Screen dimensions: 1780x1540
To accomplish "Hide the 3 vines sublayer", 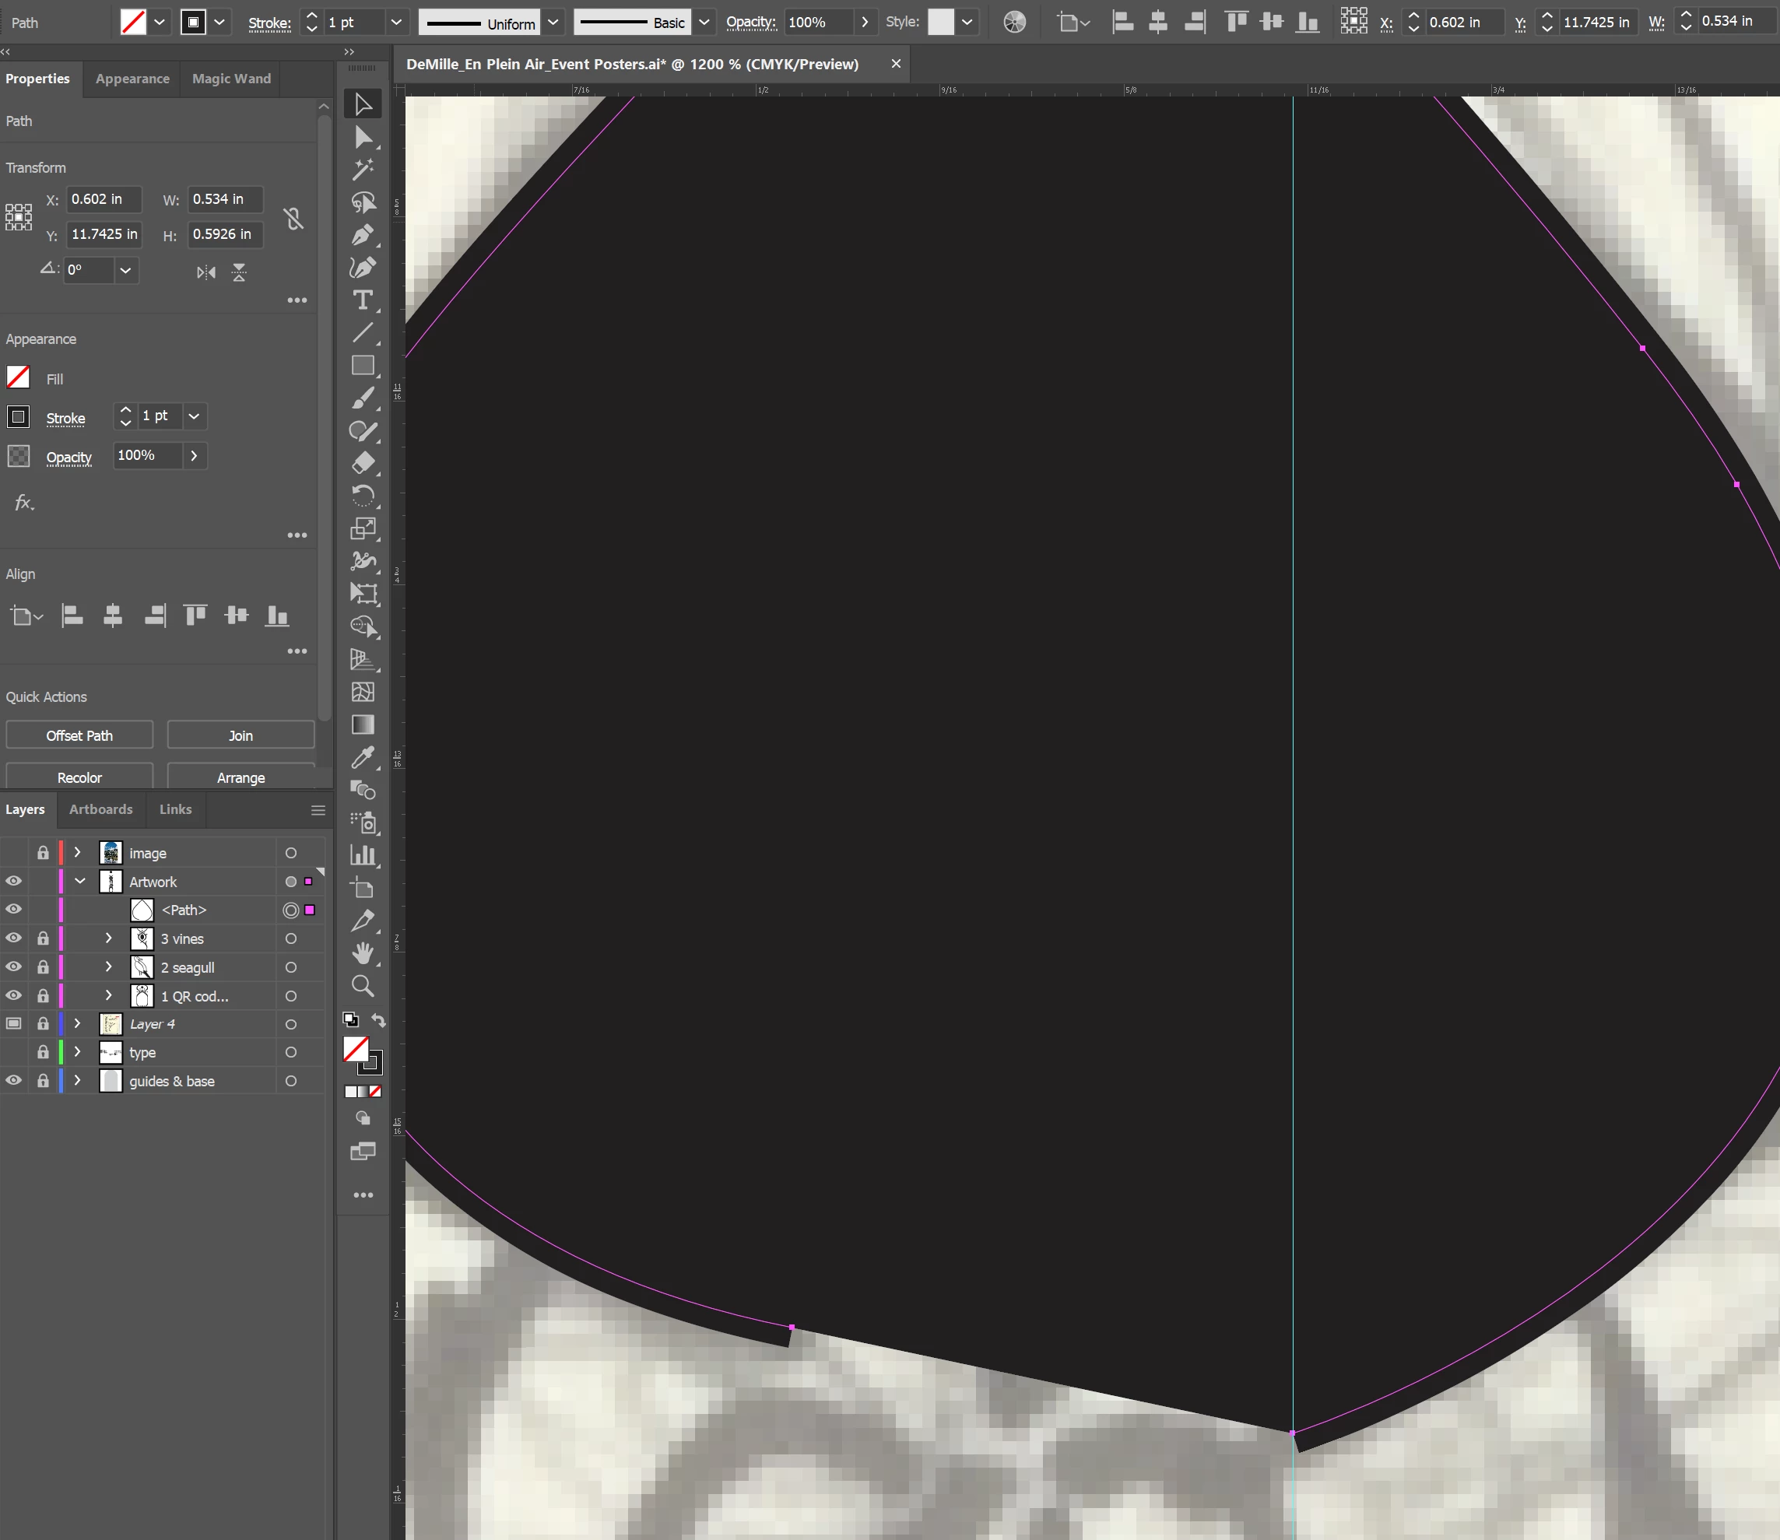I will click(14, 938).
